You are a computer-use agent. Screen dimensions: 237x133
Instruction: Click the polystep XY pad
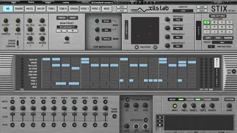tap(145, 30)
